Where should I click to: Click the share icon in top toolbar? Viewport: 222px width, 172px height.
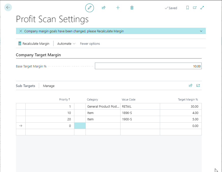pos(104,8)
